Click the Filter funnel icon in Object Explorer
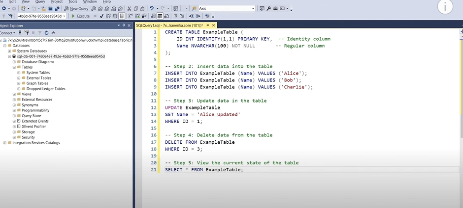Screen dimensions: 463x208 39,33
